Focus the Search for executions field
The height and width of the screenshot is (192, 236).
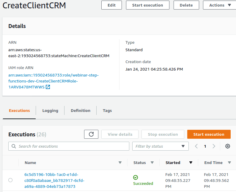pos(71,146)
